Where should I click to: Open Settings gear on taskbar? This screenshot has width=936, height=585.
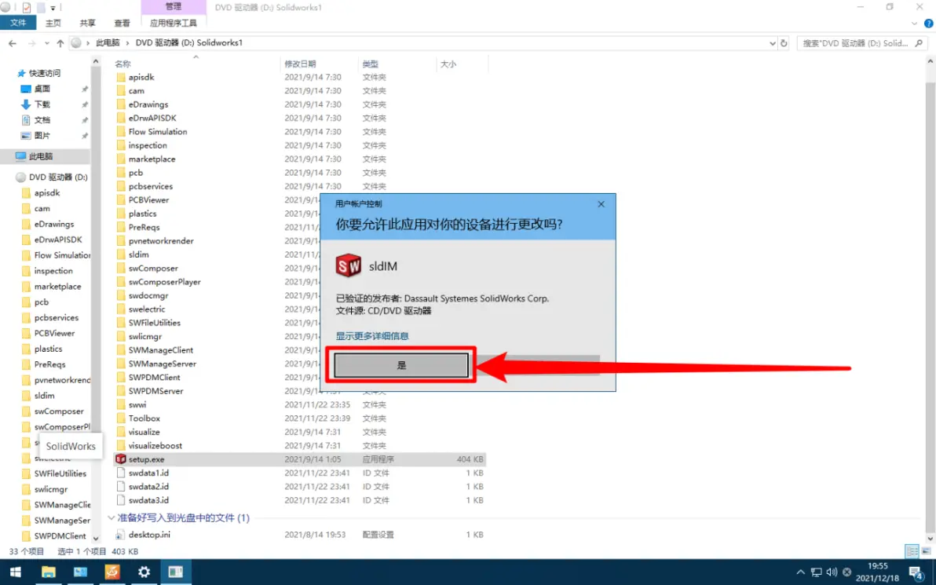point(144,572)
